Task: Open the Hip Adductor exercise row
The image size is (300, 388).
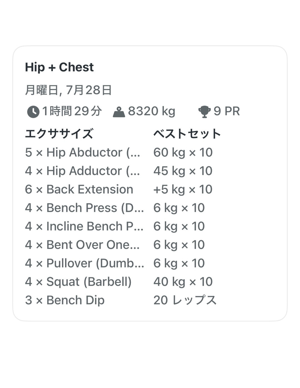Action: pyautogui.click(x=82, y=171)
